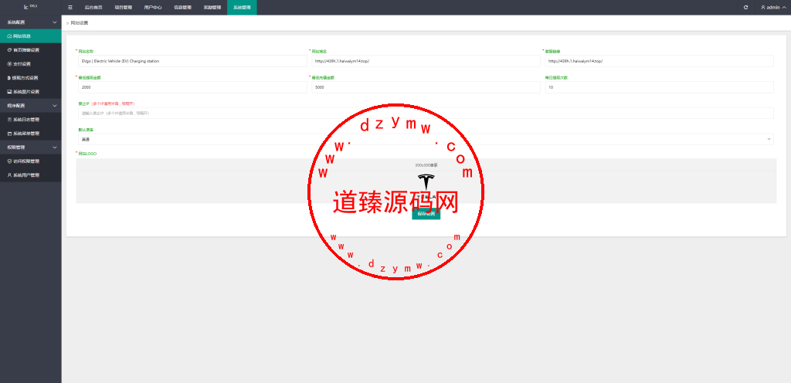Image resolution: width=791 pixels, height=383 pixels.
Task: Click the lc logo at the top left
Action: click(31, 7)
